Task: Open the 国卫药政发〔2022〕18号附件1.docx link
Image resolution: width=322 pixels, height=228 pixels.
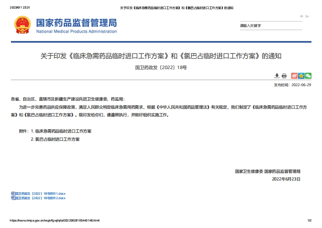Action: (40, 193)
